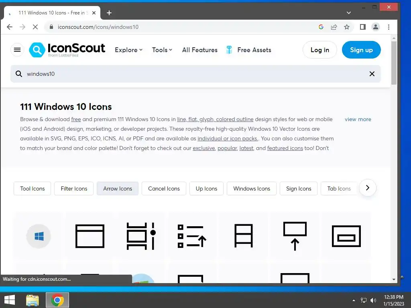This screenshot has height=308, width=411.
Task: Open All Features menu item
Action: (200, 50)
